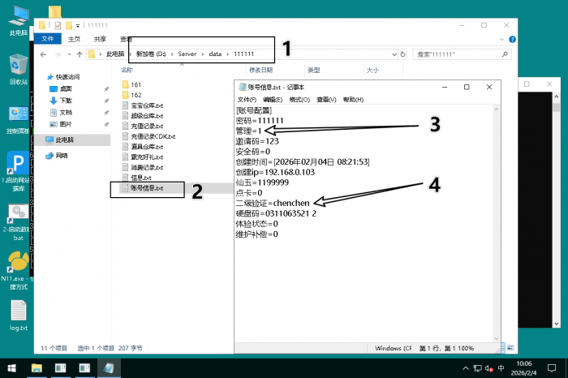Image resolution: width=568 pixels, height=378 pixels.
Task: Click the search magnifier icon in Explorer
Action: coord(505,54)
